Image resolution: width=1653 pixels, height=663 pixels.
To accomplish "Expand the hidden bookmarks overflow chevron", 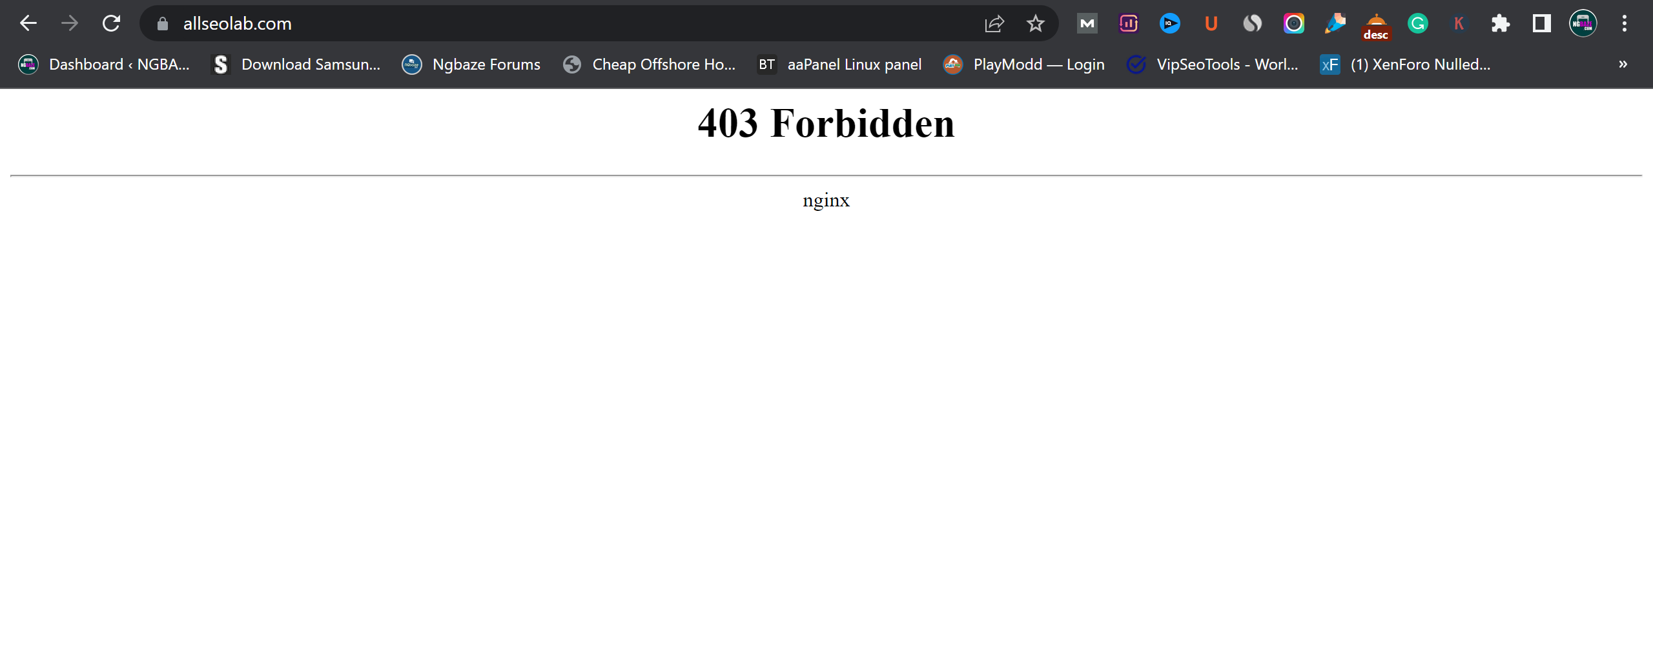I will pyautogui.click(x=1623, y=64).
